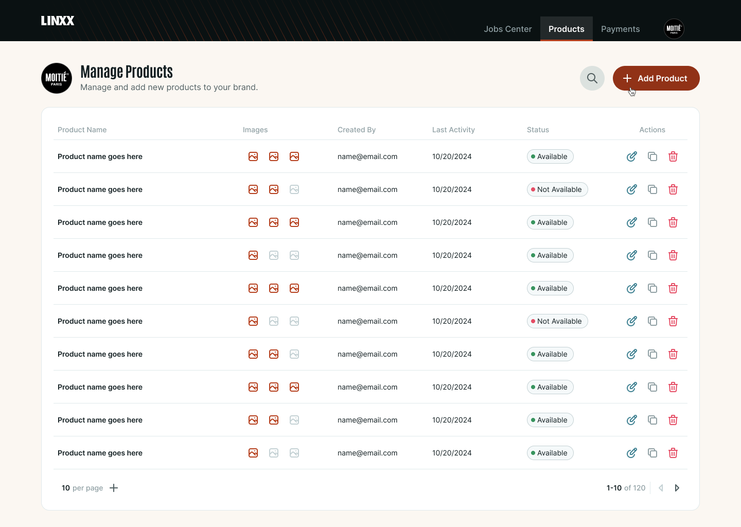
Task: Click the search magnifier icon
Action: click(x=592, y=78)
